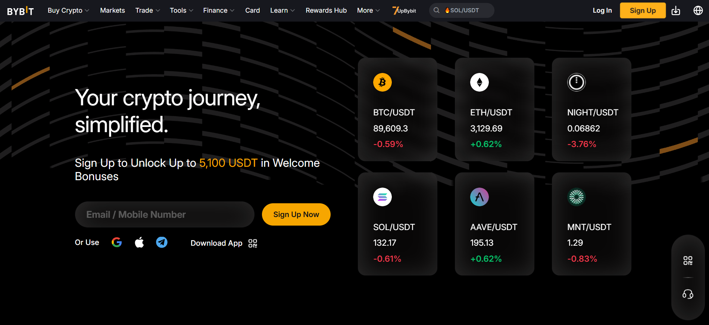Click the 3,129.69 ETH price
This screenshot has width=709, height=325.
486,128
